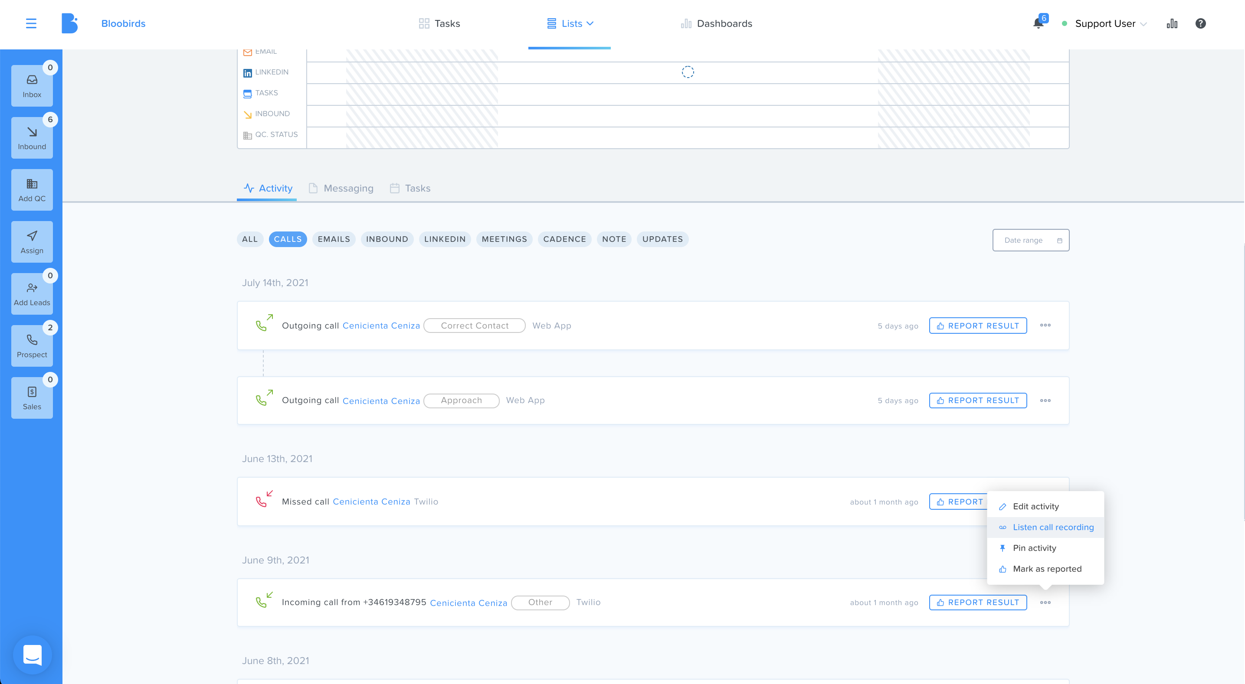Open the bar chart stats icon
Viewport: 1245px width, 684px height.
1172,23
